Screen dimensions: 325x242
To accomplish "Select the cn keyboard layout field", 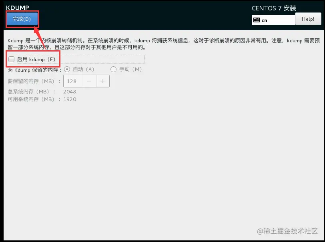I will [273, 20].
